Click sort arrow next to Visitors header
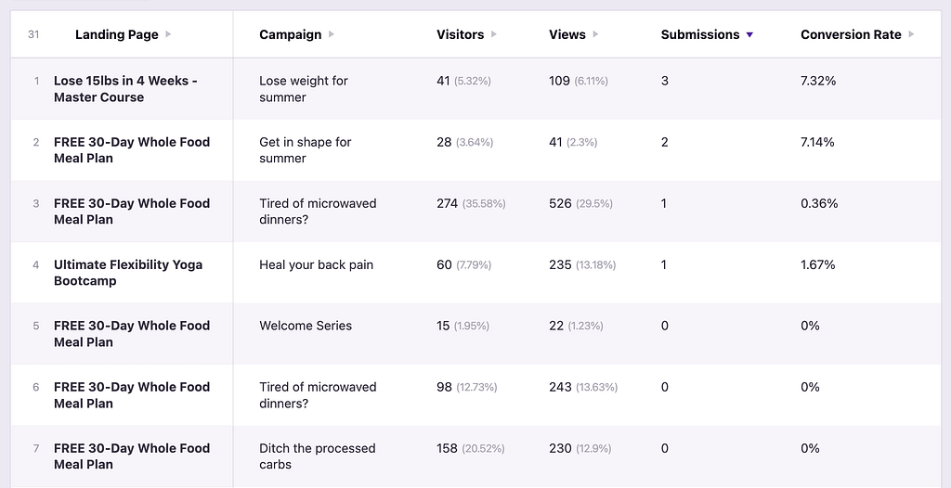951x488 pixels. point(494,35)
